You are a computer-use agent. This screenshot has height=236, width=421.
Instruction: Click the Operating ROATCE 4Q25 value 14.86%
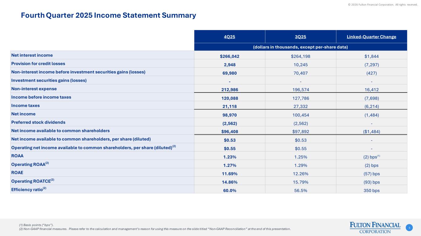(x=229, y=182)
